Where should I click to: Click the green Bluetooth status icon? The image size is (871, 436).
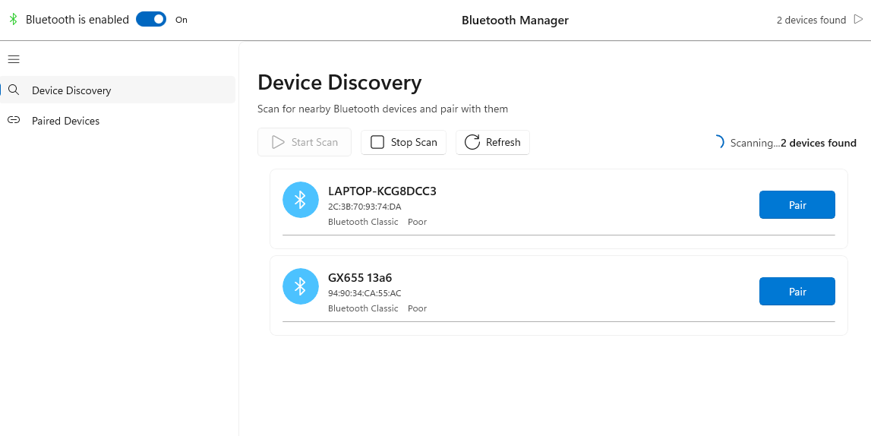[13, 20]
